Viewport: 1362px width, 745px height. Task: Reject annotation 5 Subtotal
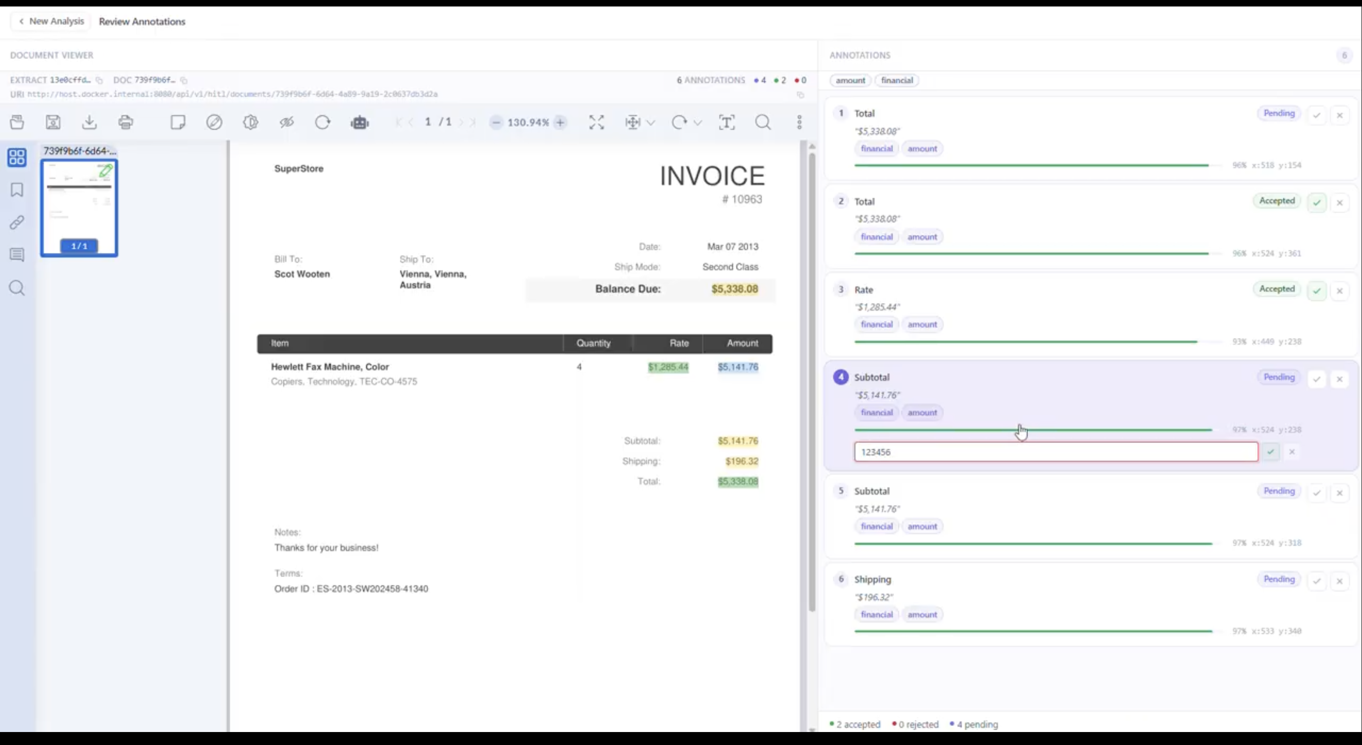click(1339, 493)
